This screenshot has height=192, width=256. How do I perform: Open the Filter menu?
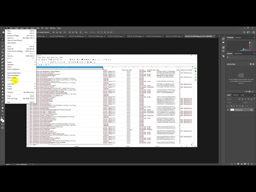point(38,28)
